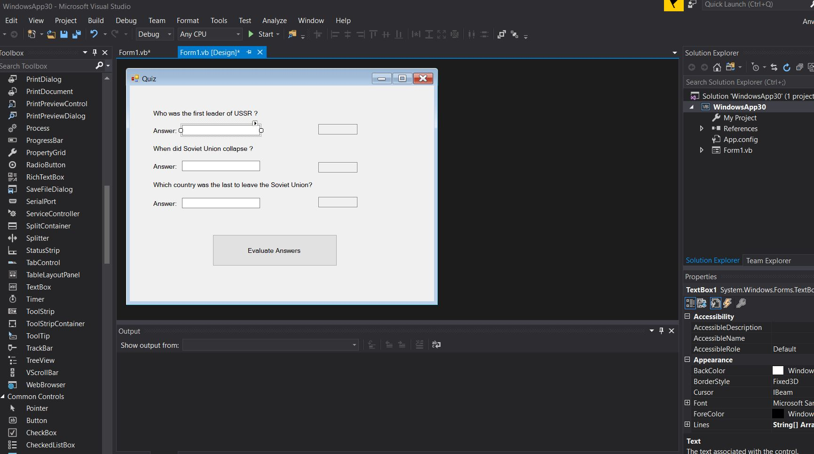This screenshot has width=814, height=454.
Task: Toggle the pin on the Output window
Action: click(661, 331)
